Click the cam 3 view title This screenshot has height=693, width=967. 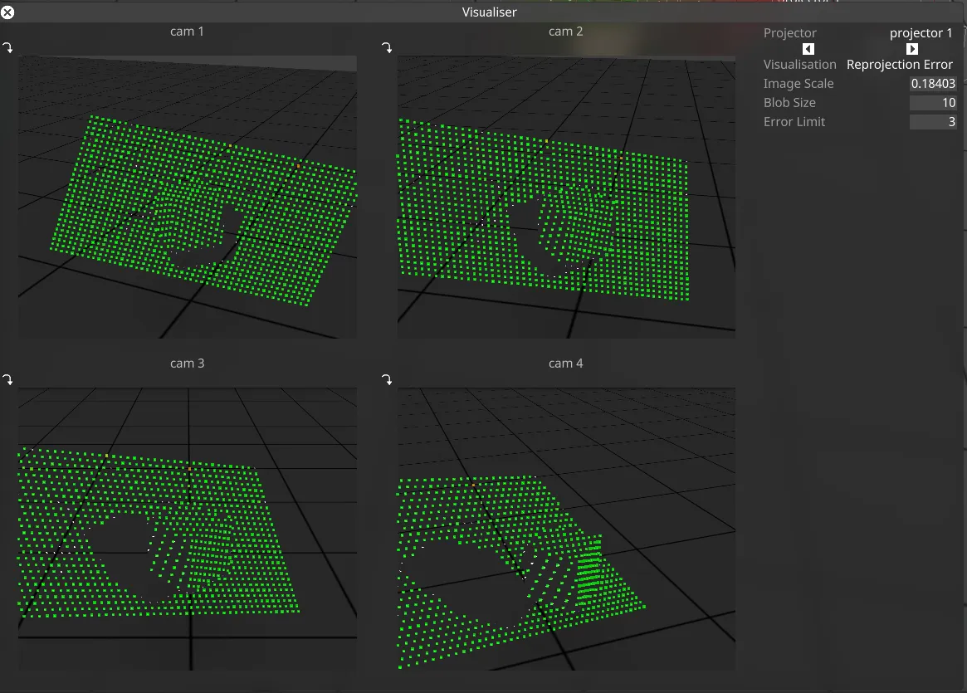[187, 363]
